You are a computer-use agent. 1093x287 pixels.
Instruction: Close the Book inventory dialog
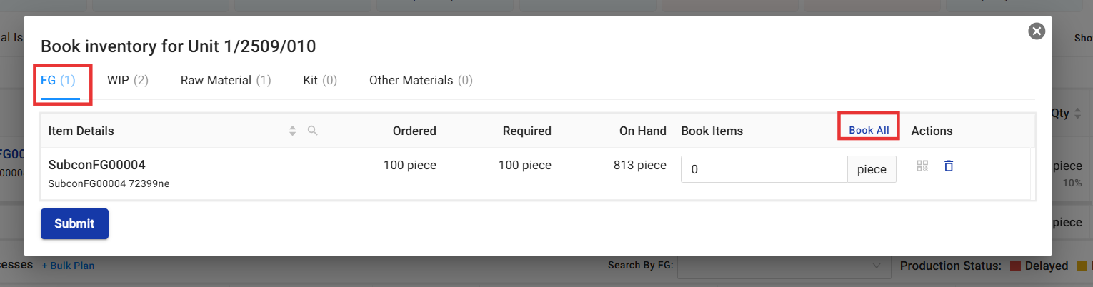click(x=1036, y=31)
